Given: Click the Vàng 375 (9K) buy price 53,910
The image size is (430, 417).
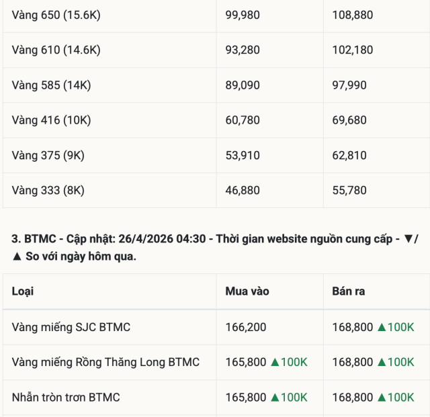Looking at the screenshot, I should (x=243, y=155).
